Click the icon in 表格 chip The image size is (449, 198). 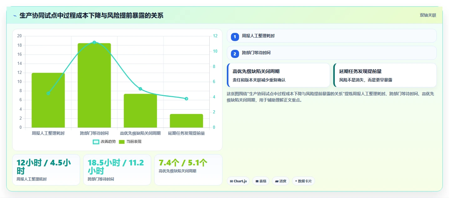(257, 181)
